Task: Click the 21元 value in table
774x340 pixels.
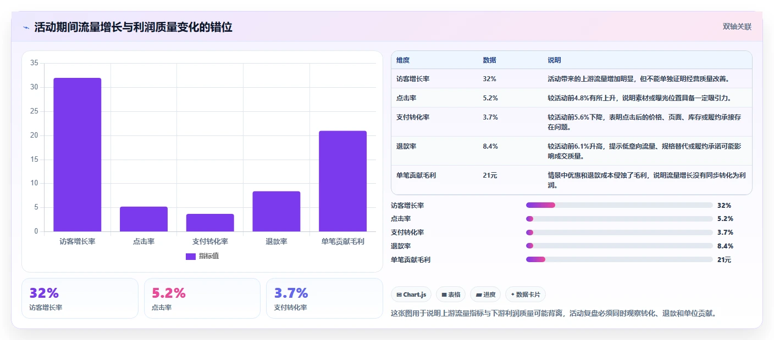Action: pos(490,175)
